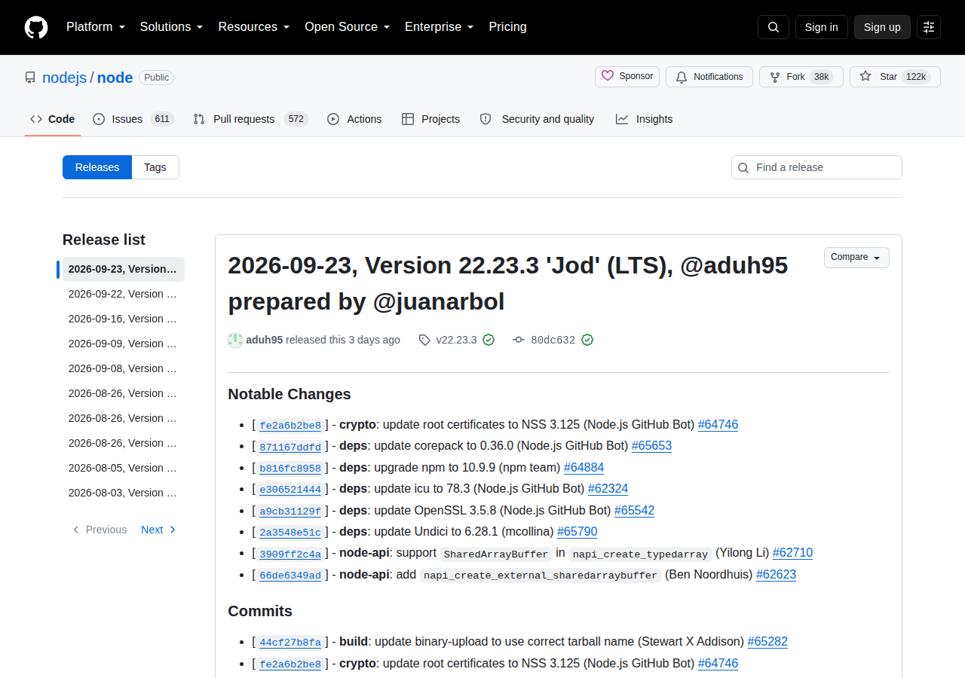This screenshot has width=965, height=678.
Task: Click verified checkmark next to v22.23.3
Action: point(489,340)
